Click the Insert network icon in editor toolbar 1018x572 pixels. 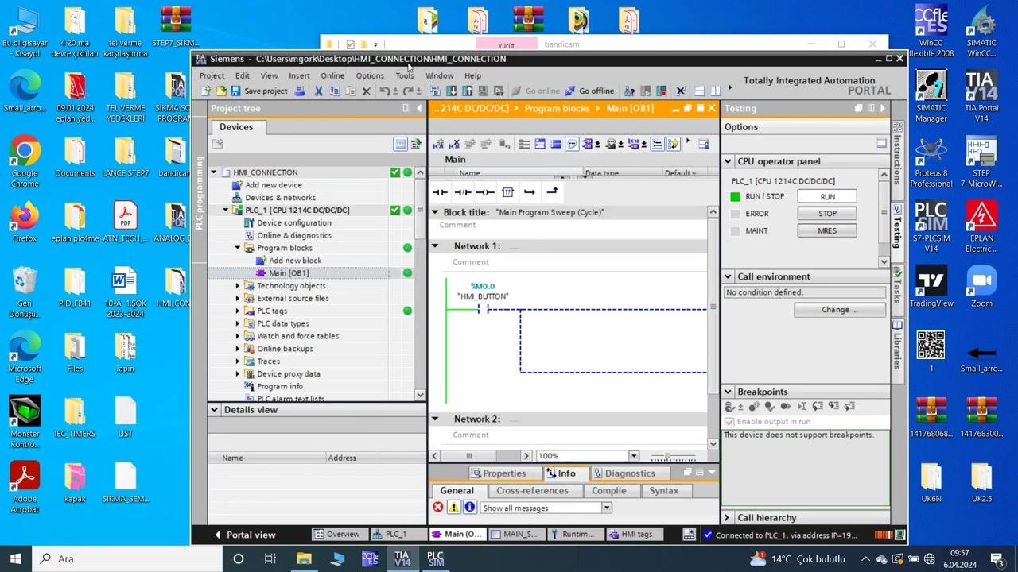point(438,144)
